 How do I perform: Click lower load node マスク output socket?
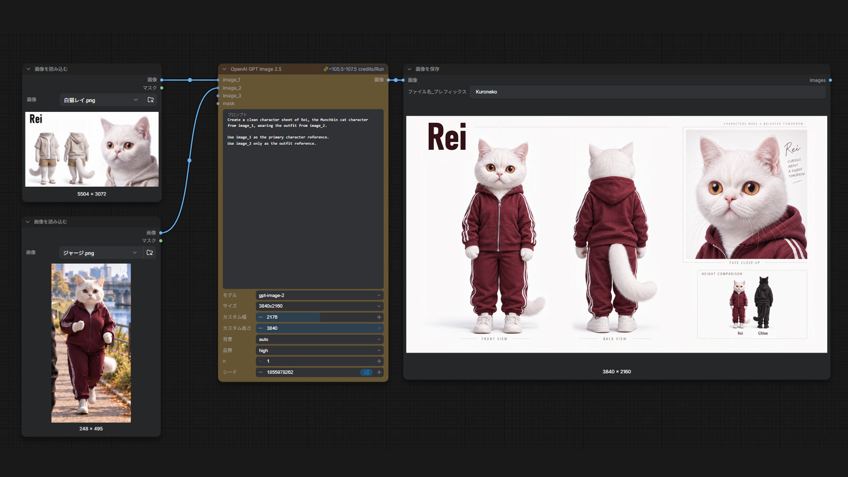coord(161,241)
